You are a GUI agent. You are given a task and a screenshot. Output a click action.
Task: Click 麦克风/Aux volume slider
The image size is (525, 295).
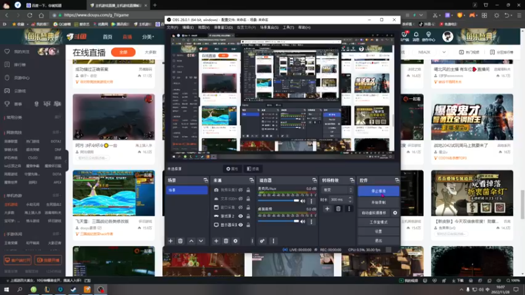pyautogui.click(x=278, y=201)
